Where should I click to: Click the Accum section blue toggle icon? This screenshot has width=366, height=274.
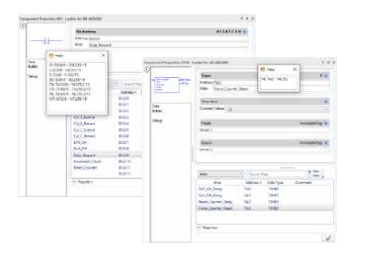coord(326,142)
